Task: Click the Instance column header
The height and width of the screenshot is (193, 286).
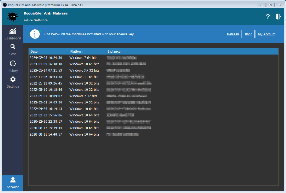Action: [x=114, y=52]
